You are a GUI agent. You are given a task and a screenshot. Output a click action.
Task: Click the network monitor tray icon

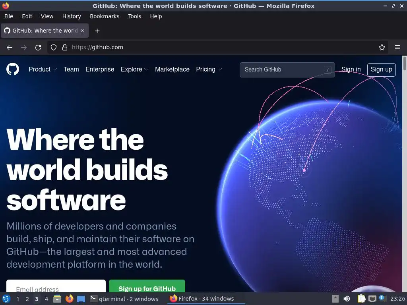click(x=372, y=299)
